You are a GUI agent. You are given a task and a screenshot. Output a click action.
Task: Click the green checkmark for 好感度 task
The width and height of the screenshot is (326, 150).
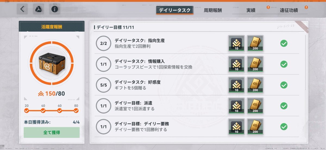(x=284, y=85)
